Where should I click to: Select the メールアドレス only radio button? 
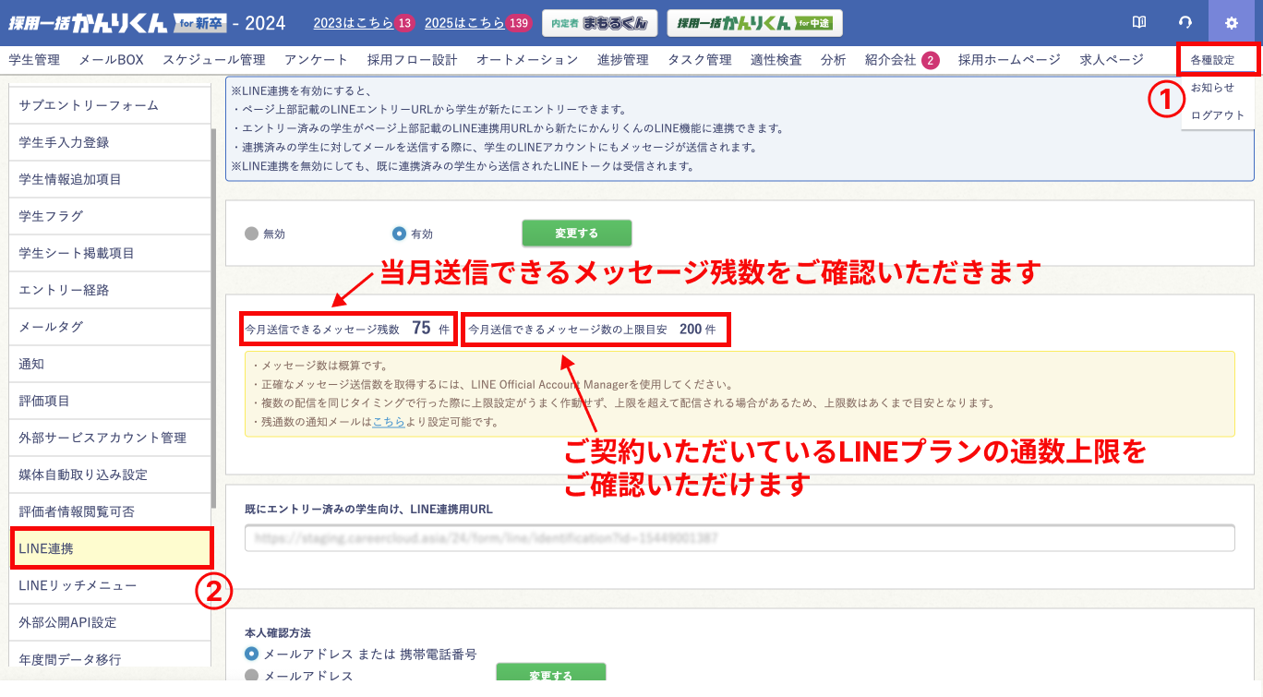click(251, 676)
